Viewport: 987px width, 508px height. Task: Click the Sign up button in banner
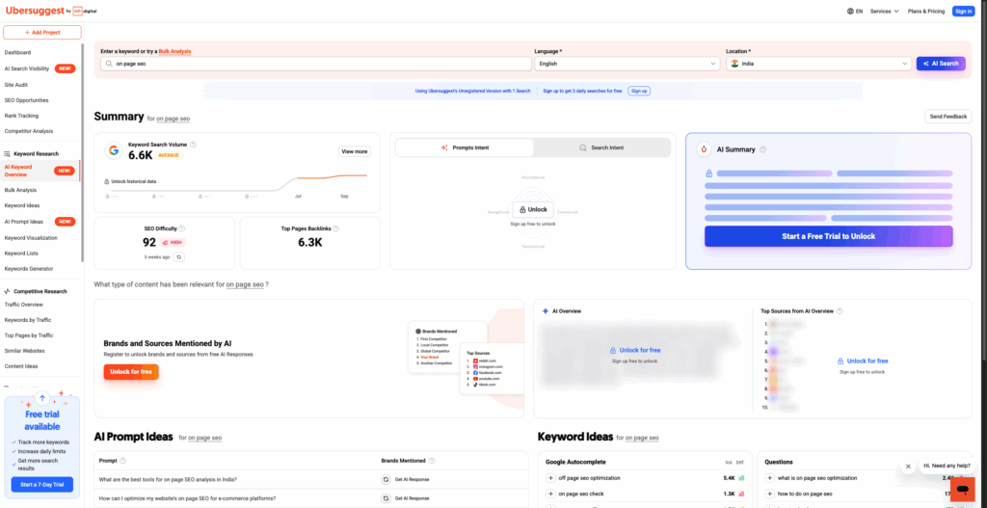[639, 91]
